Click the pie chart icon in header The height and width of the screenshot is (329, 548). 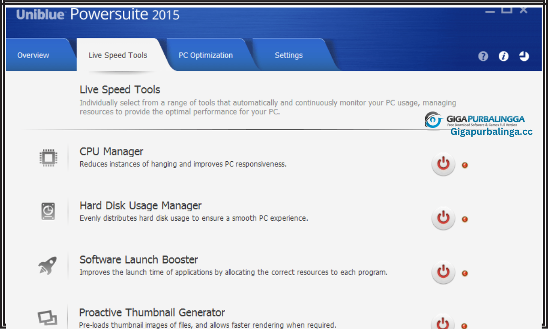[x=524, y=56]
